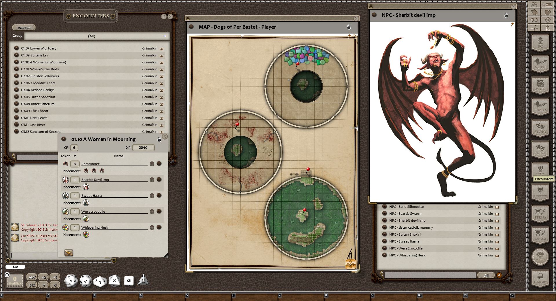
Task: Click the XP value field
Action: click(143, 148)
